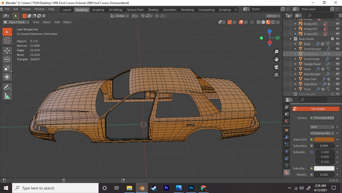
Task: Open the Material properties tab icon
Action: (286, 172)
